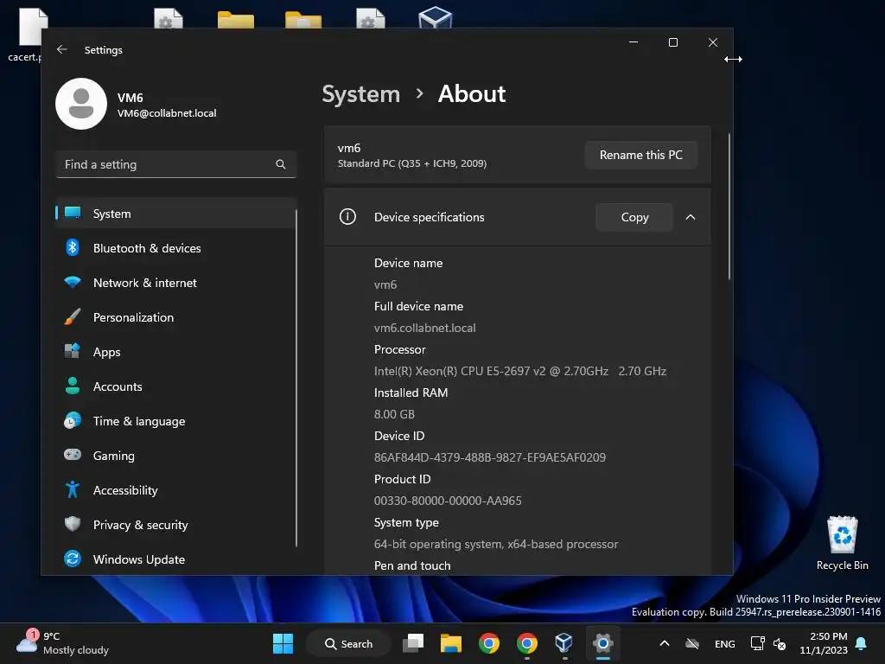Show hidden system tray icons
This screenshot has height=664, width=885.
click(x=665, y=643)
